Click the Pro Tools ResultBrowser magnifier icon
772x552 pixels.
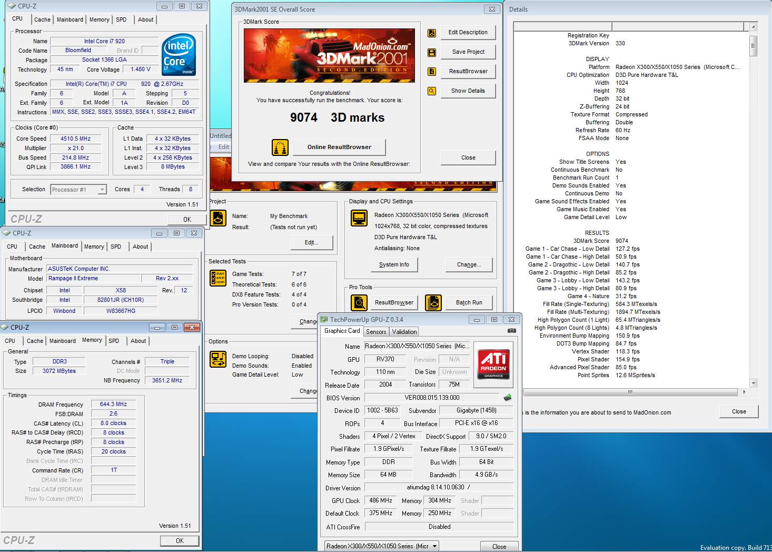359,303
